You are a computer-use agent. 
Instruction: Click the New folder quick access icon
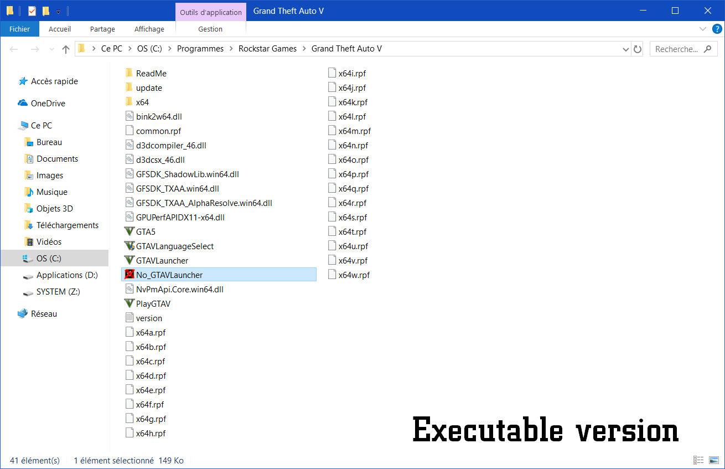point(46,11)
